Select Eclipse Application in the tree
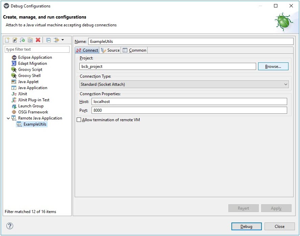Viewport: 300px width, 236px height. coord(35,57)
